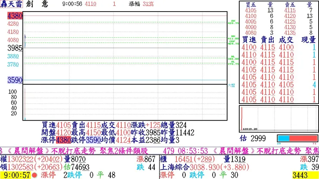
Task: Click the 量8070 market volume figure
Action: (75, 159)
